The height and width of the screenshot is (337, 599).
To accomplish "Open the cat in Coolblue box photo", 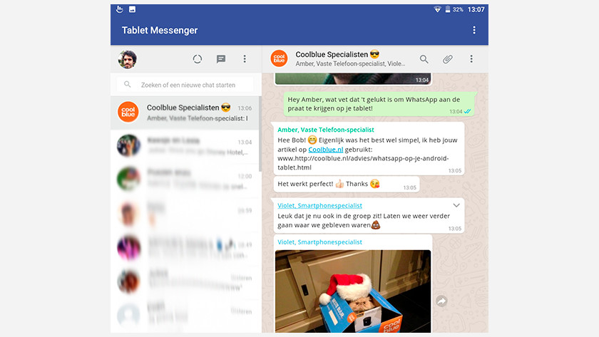I will click(353, 291).
